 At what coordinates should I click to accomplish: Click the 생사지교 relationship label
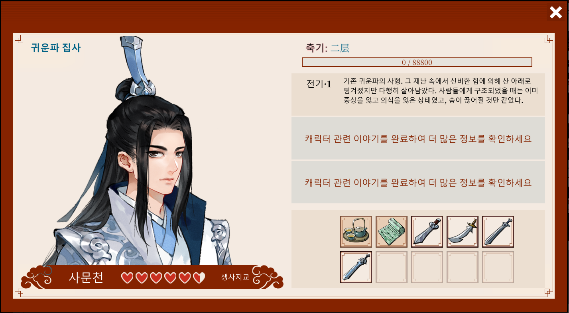point(235,277)
